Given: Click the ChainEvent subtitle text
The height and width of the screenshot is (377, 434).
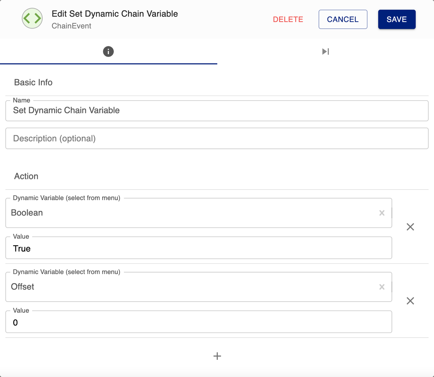Looking at the screenshot, I should pyautogui.click(x=71, y=26).
